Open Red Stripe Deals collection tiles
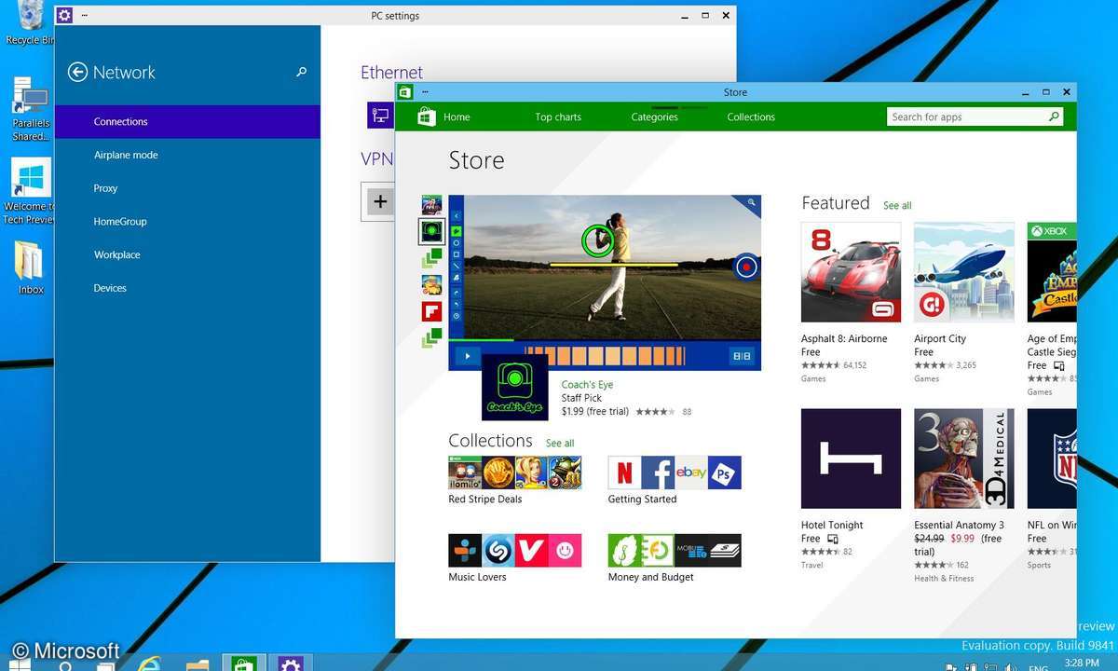 tap(515, 472)
